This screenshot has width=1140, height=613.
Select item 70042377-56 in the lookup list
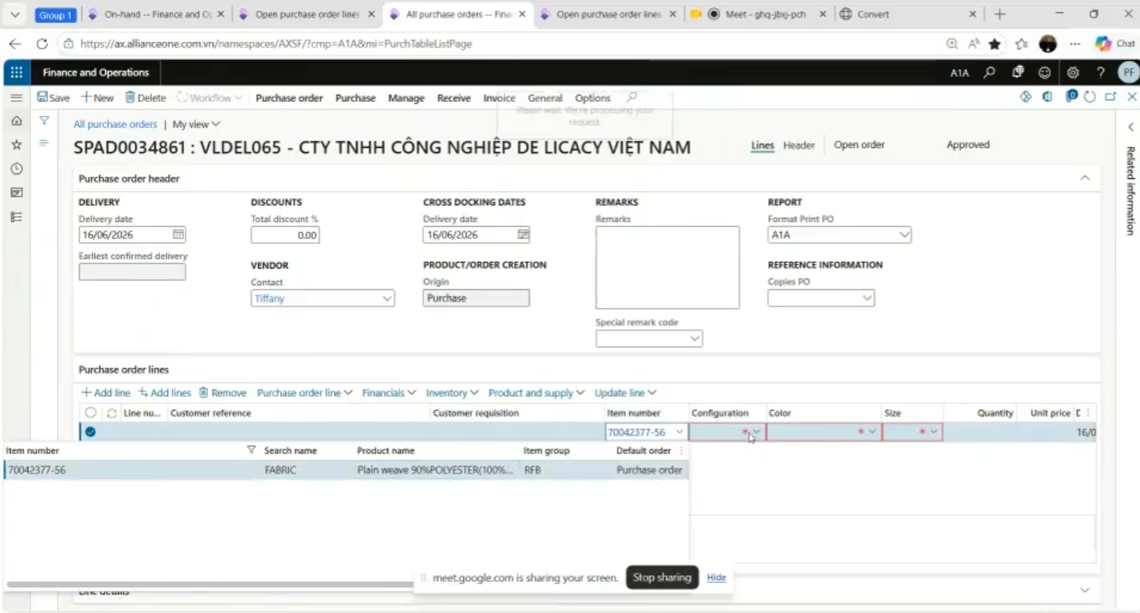(345, 470)
